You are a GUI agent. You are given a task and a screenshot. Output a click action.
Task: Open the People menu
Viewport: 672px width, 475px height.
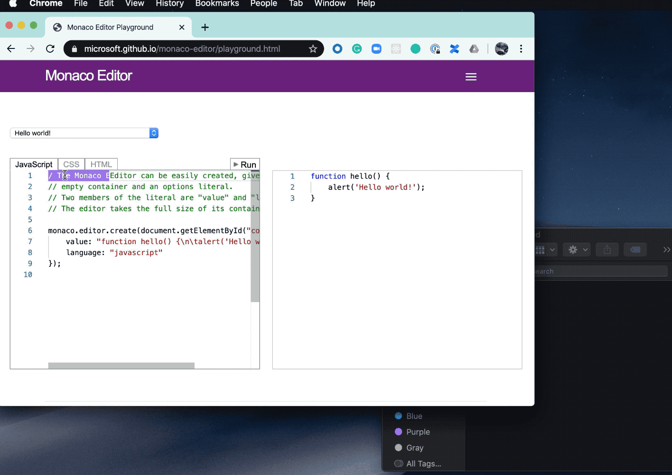[264, 3]
